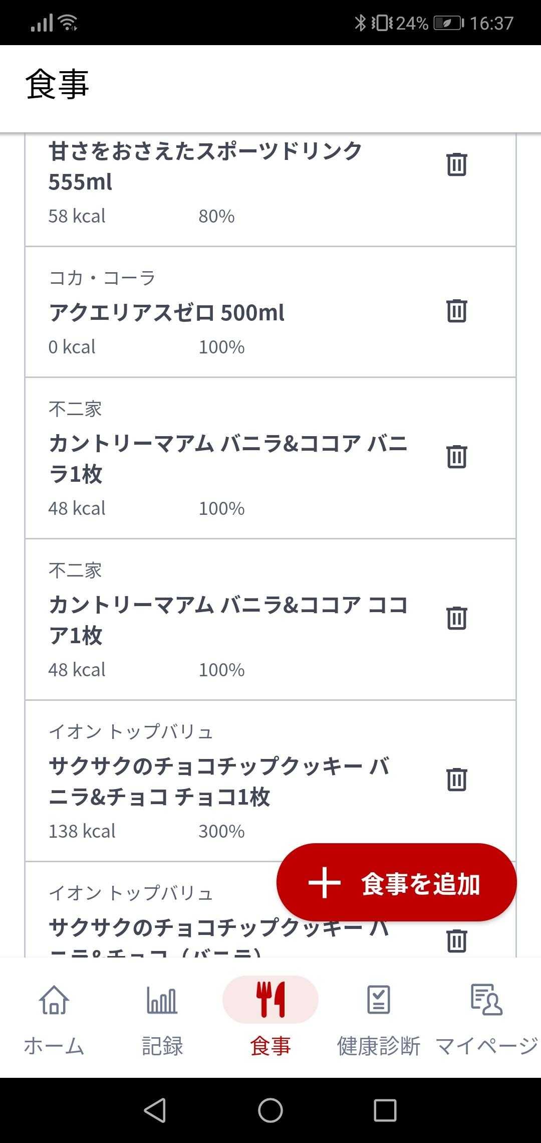Tap the Android back navigation button
Screen dimensions: 541x1143
[x=155, y=1110]
